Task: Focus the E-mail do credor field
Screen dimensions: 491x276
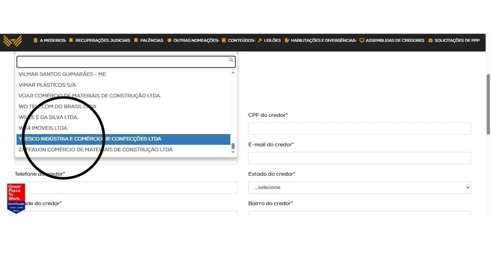Action: 359,158
